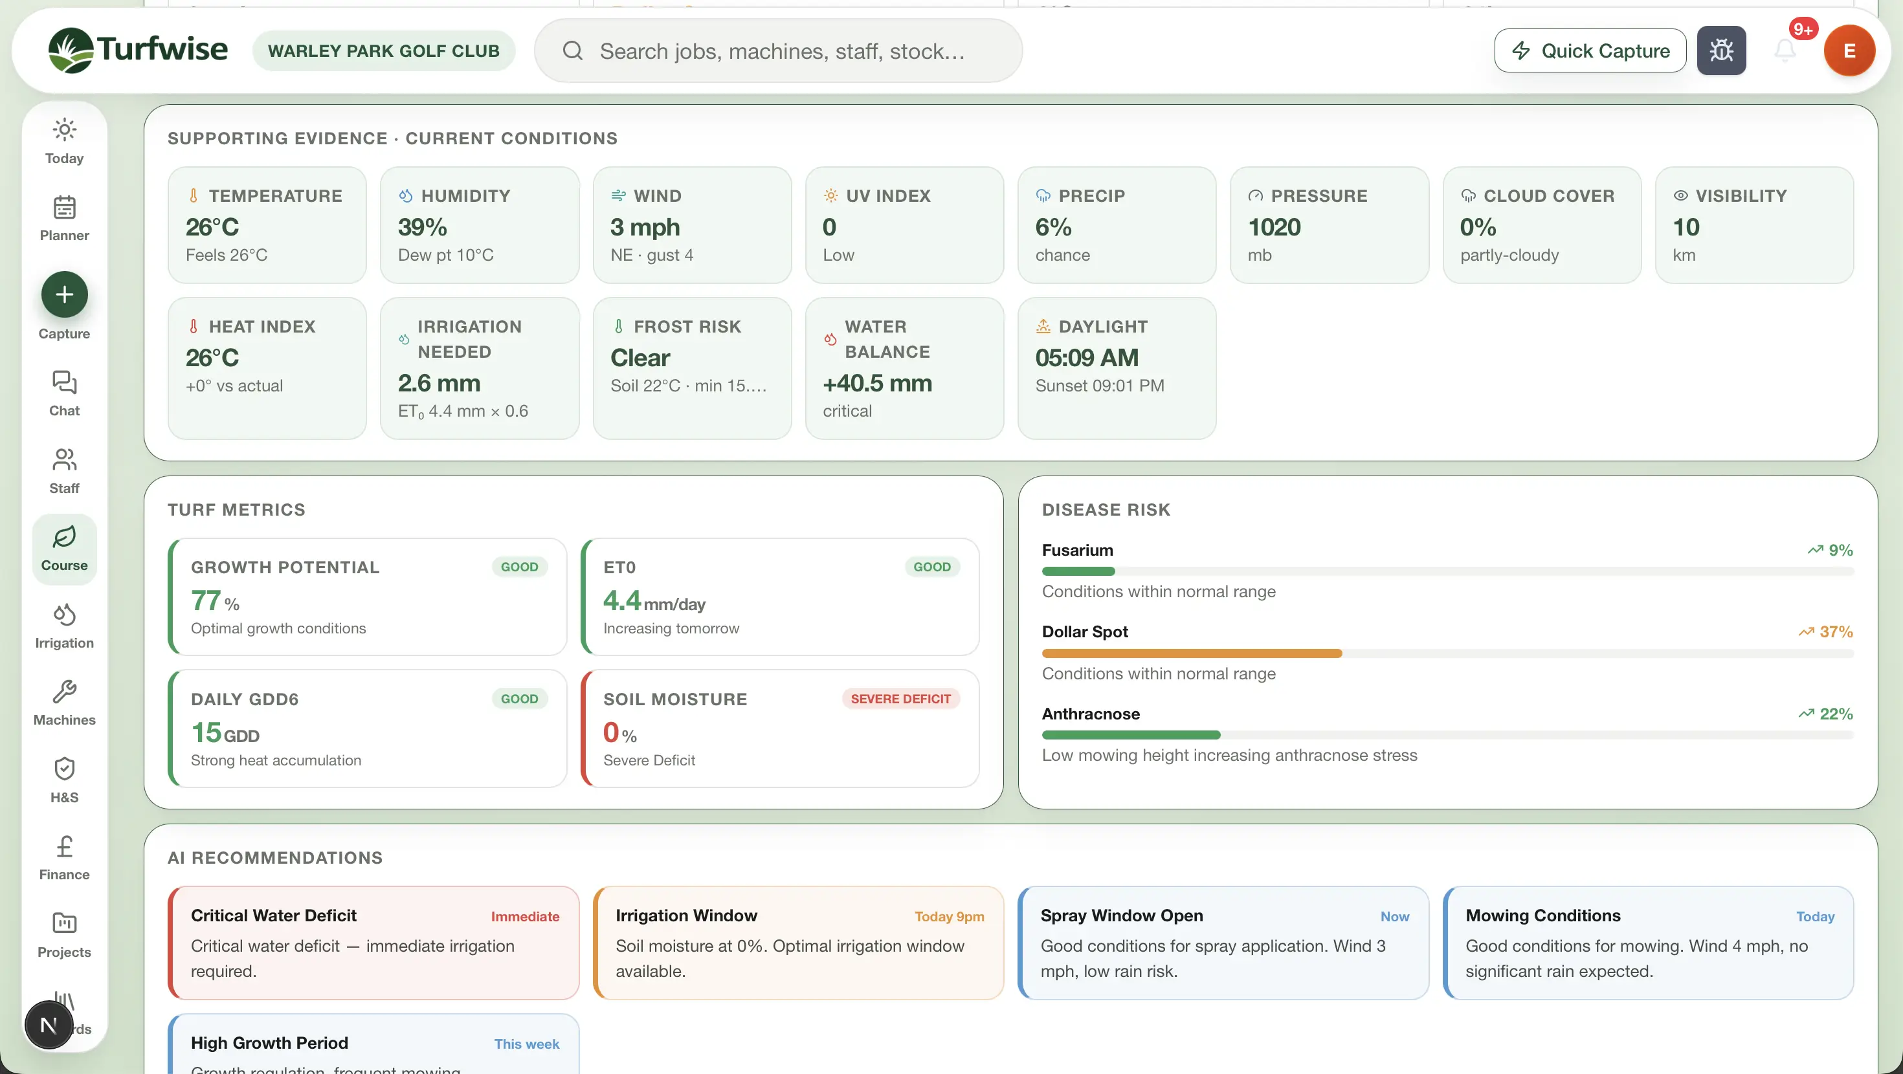Open the Today sidebar section
This screenshot has width=1903, height=1074.
tap(64, 141)
